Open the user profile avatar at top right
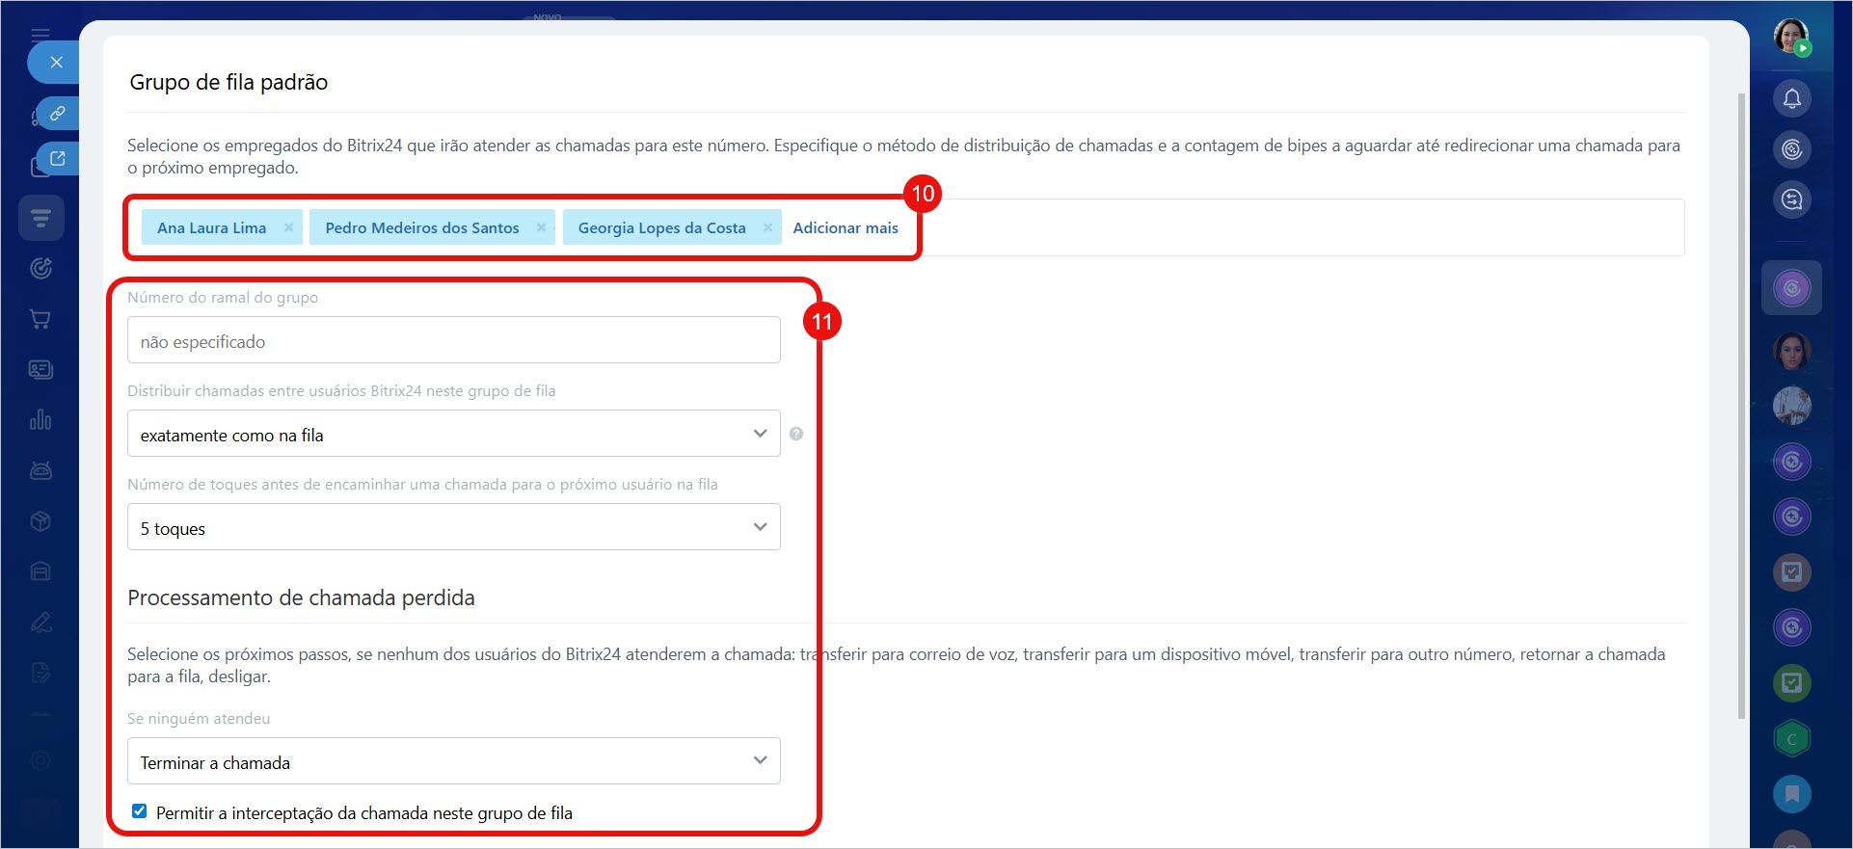The width and height of the screenshot is (1853, 849). pos(1790,36)
